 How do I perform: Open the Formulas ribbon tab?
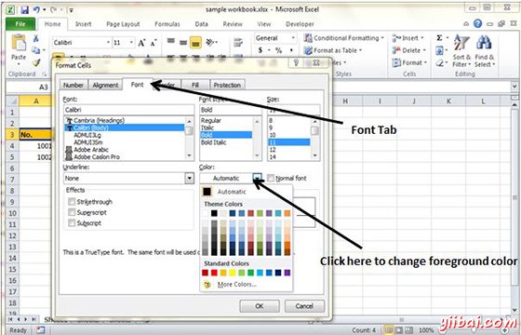pyautogui.click(x=167, y=24)
